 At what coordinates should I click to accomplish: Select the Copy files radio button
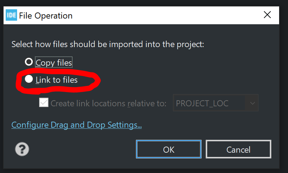pos(29,62)
